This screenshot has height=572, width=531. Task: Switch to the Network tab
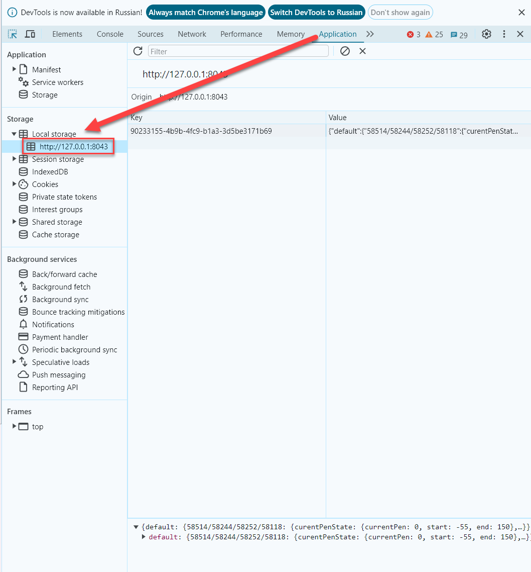192,34
